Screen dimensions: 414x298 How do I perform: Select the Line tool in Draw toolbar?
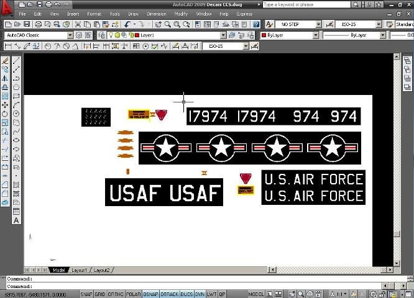pyautogui.click(x=16, y=61)
